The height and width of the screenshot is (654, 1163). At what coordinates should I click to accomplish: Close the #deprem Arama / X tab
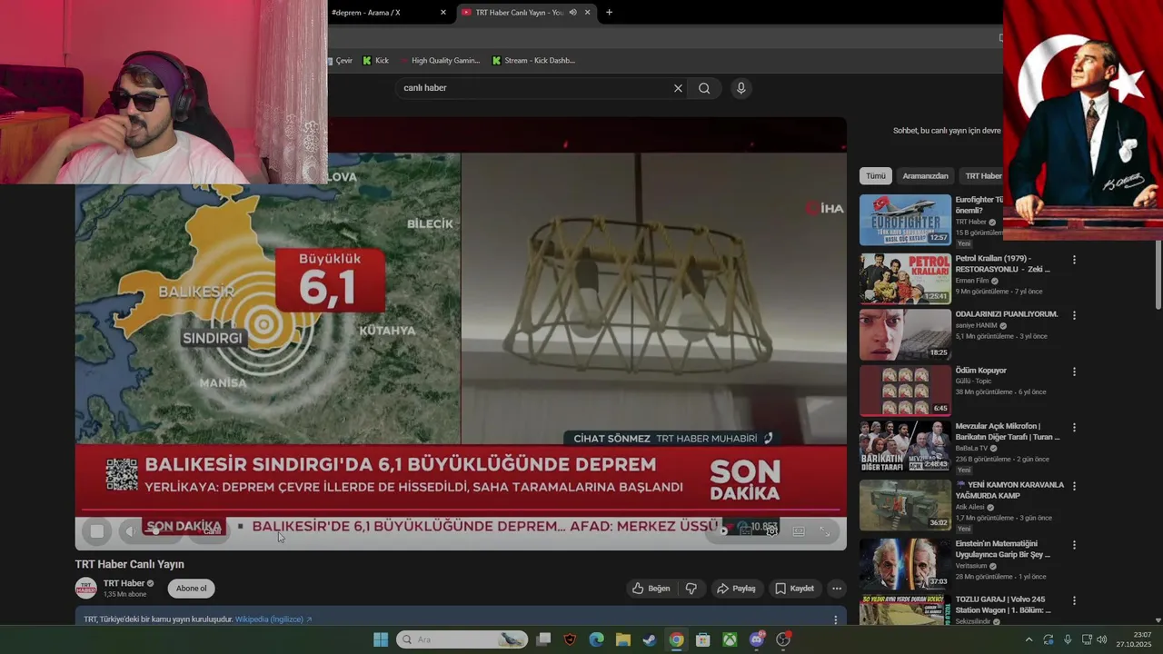443,13
